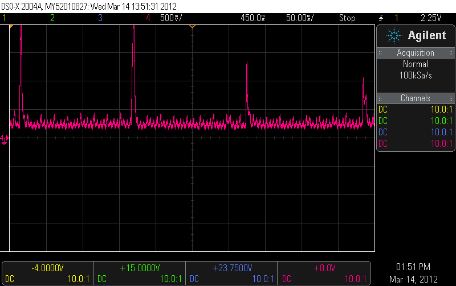Open the Acquisition panel header
456x286 pixels.
[416, 53]
